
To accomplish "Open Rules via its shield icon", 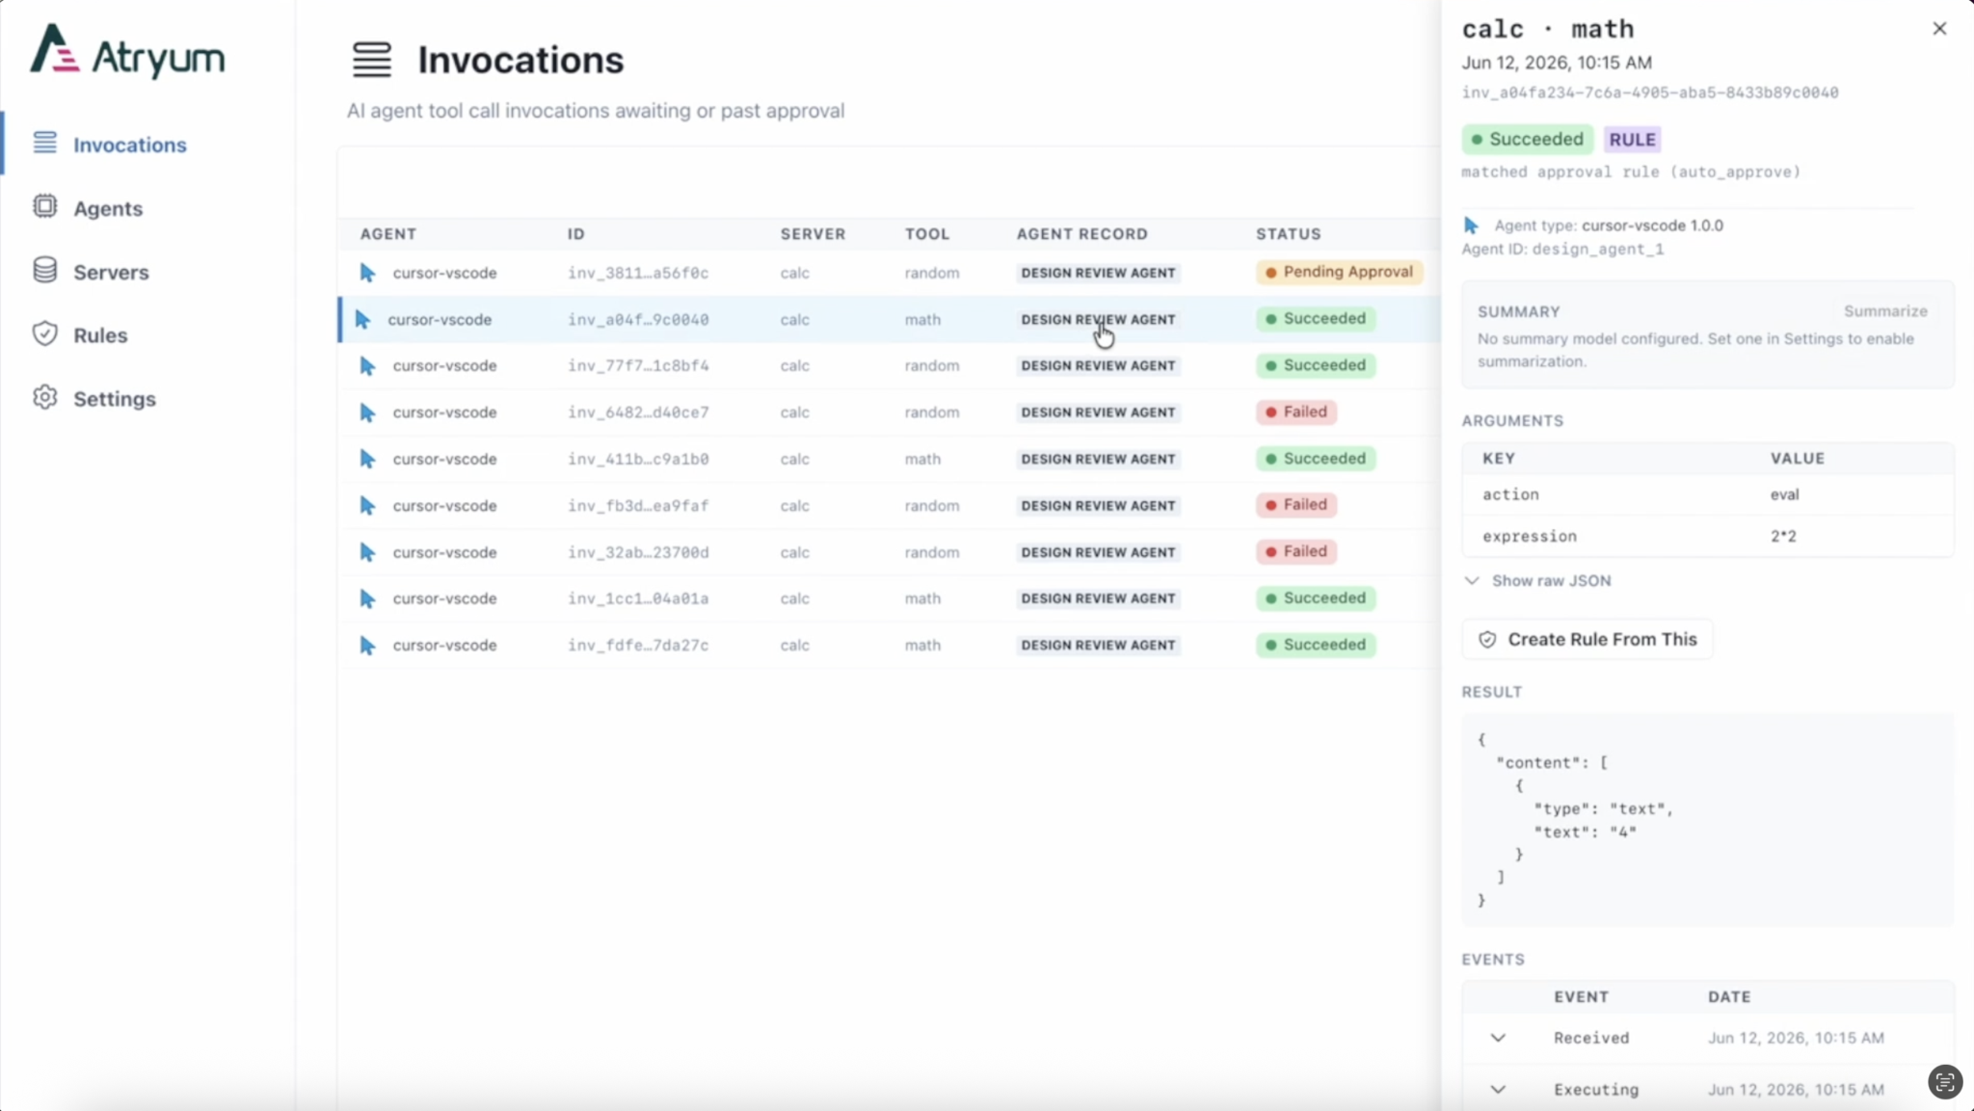I will point(44,333).
